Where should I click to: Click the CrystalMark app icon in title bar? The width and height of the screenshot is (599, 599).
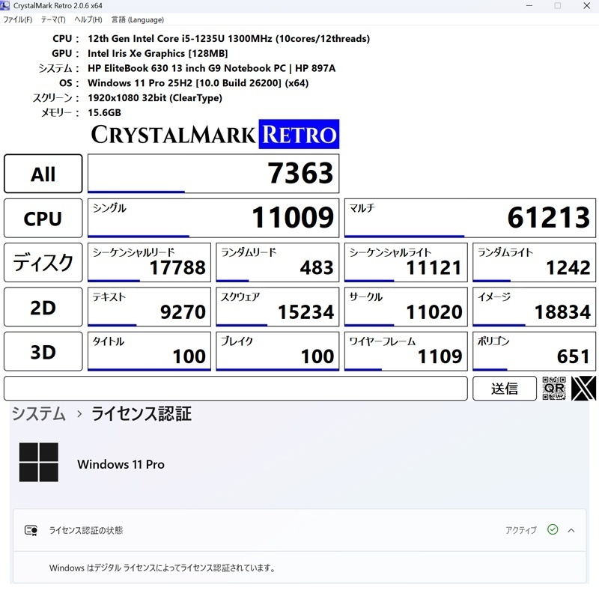(x=5, y=5)
